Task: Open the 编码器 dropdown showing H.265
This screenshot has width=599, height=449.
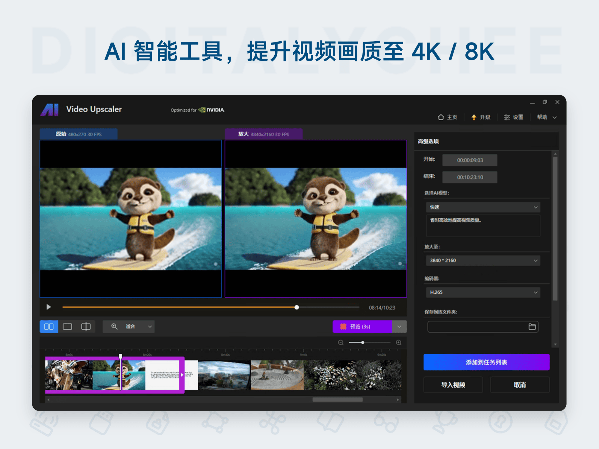Action: tap(483, 292)
